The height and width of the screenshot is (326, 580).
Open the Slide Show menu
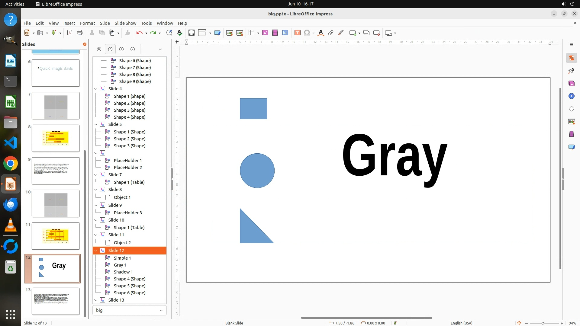click(125, 23)
